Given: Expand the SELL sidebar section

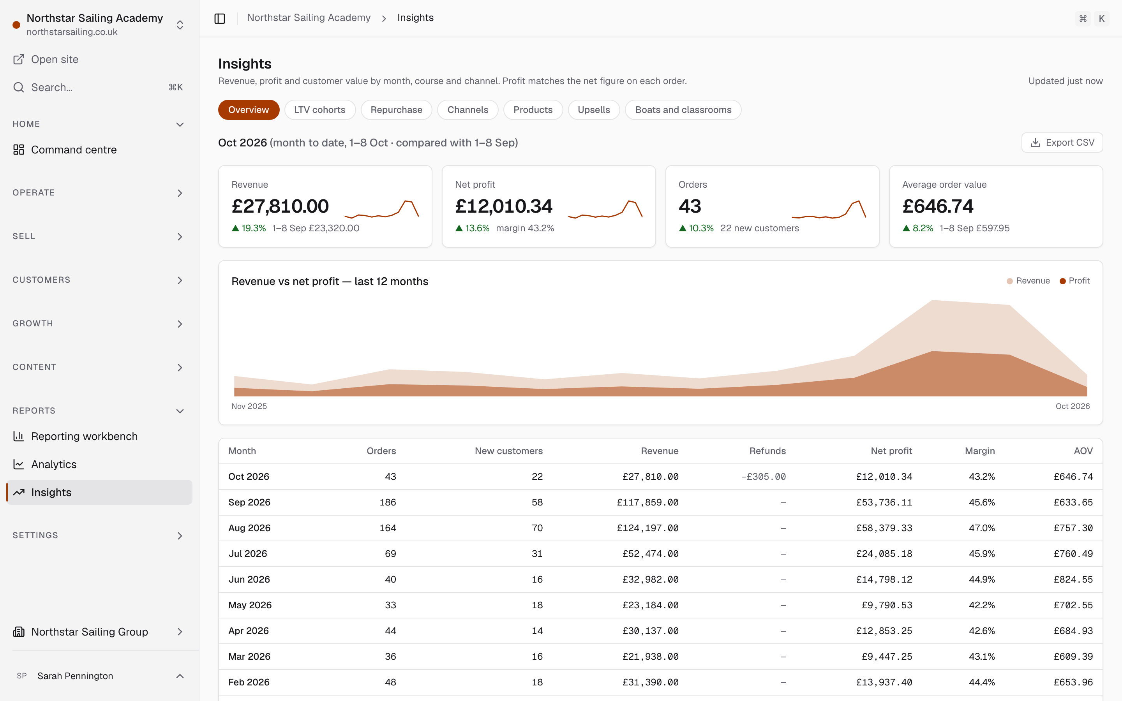Looking at the screenshot, I should point(99,236).
